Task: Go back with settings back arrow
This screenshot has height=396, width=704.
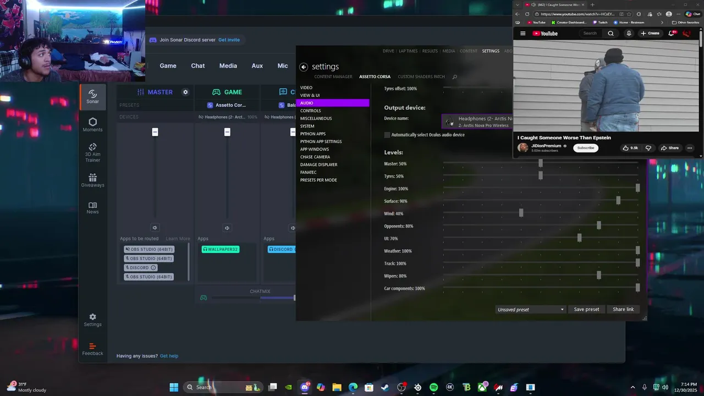Action: (x=304, y=67)
